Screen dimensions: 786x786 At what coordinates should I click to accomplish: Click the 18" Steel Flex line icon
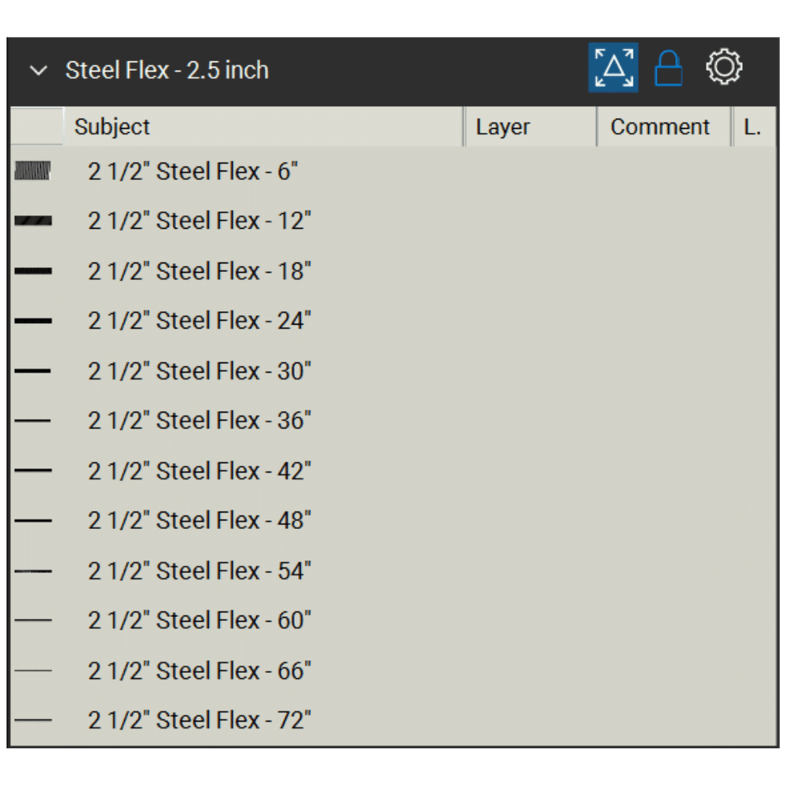click(33, 271)
